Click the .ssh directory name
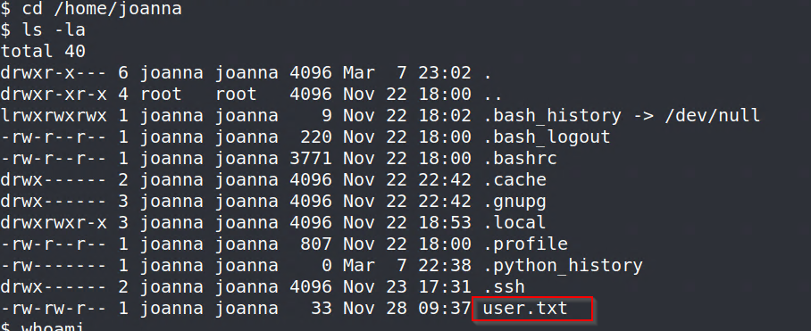 (x=504, y=286)
